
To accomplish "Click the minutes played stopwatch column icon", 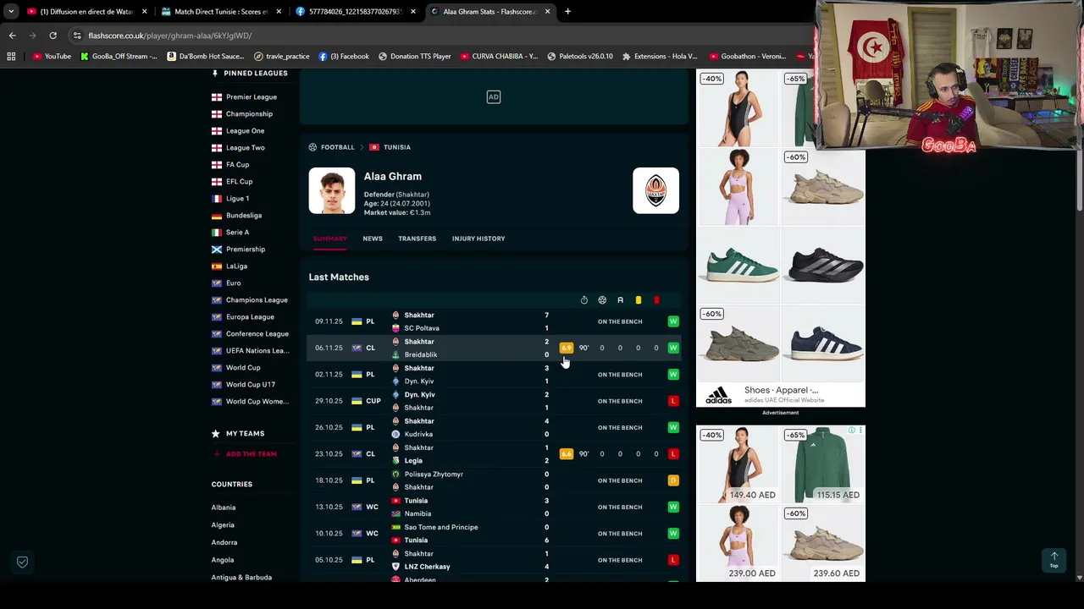I will click(584, 300).
